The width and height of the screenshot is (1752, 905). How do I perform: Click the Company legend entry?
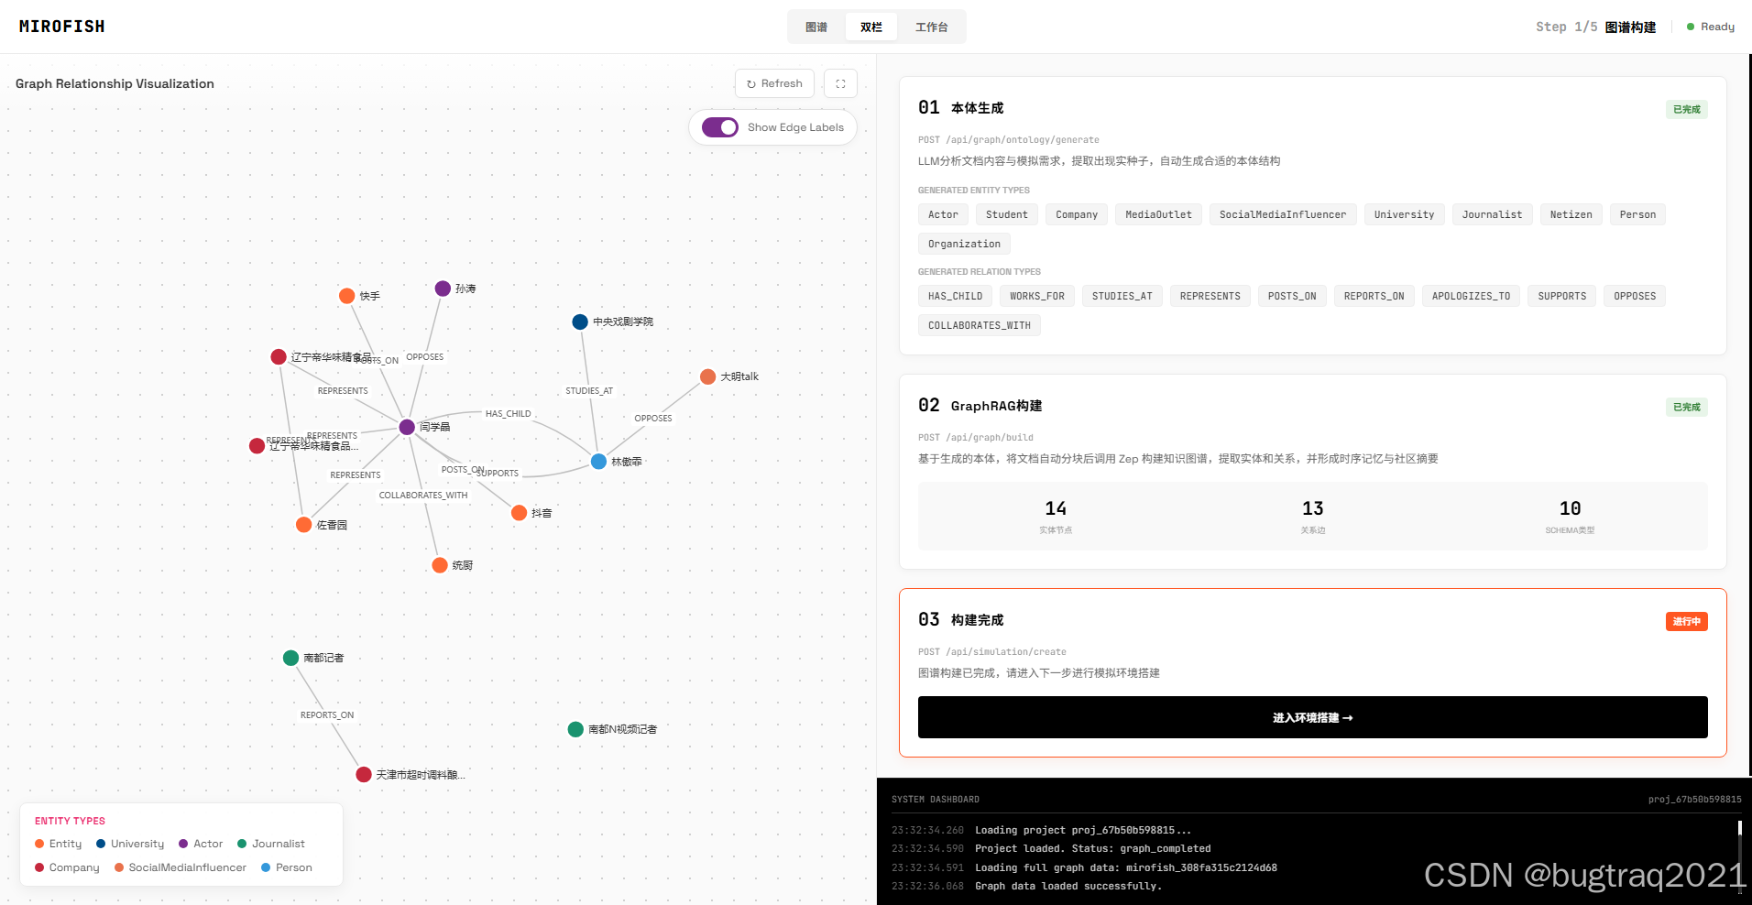click(67, 867)
